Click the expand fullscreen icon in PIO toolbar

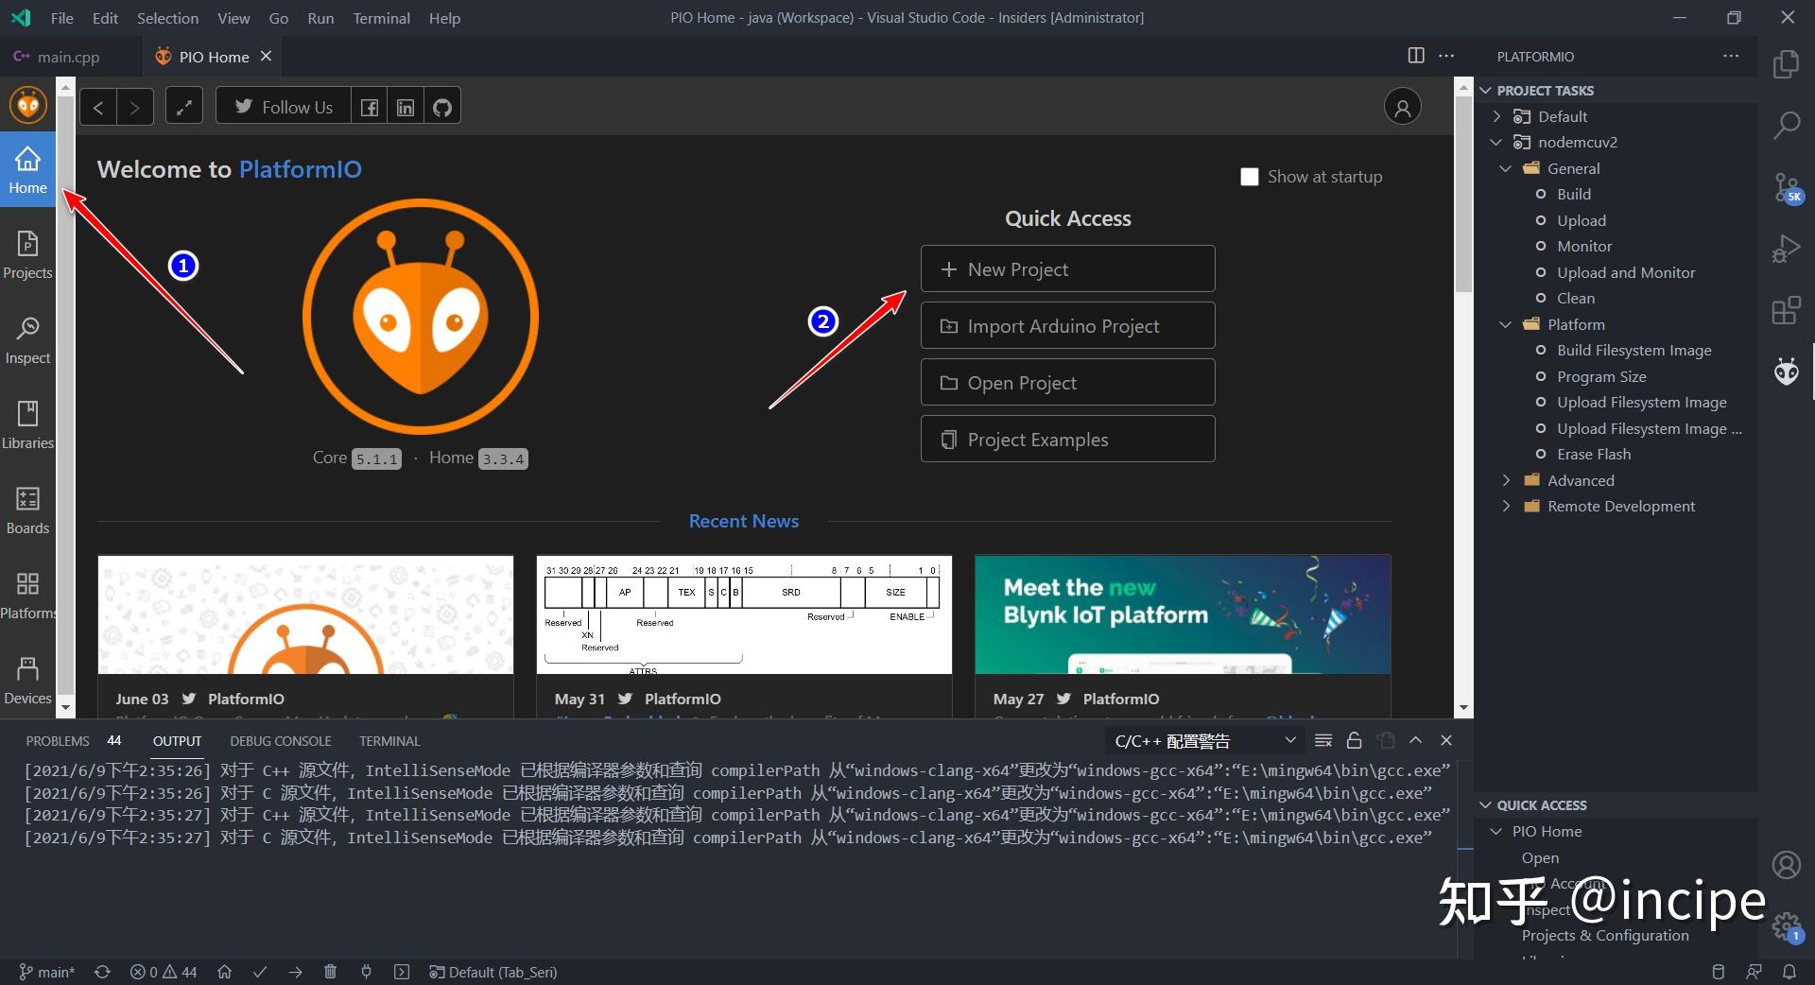[184, 107]
